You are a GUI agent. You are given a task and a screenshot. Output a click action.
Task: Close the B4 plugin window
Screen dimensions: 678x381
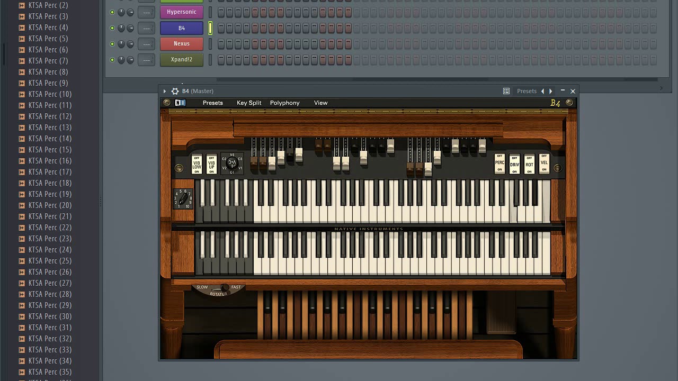tap(573, 91)
